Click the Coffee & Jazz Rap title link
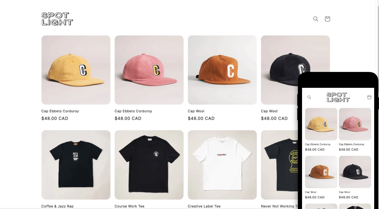 coord(57,206)
